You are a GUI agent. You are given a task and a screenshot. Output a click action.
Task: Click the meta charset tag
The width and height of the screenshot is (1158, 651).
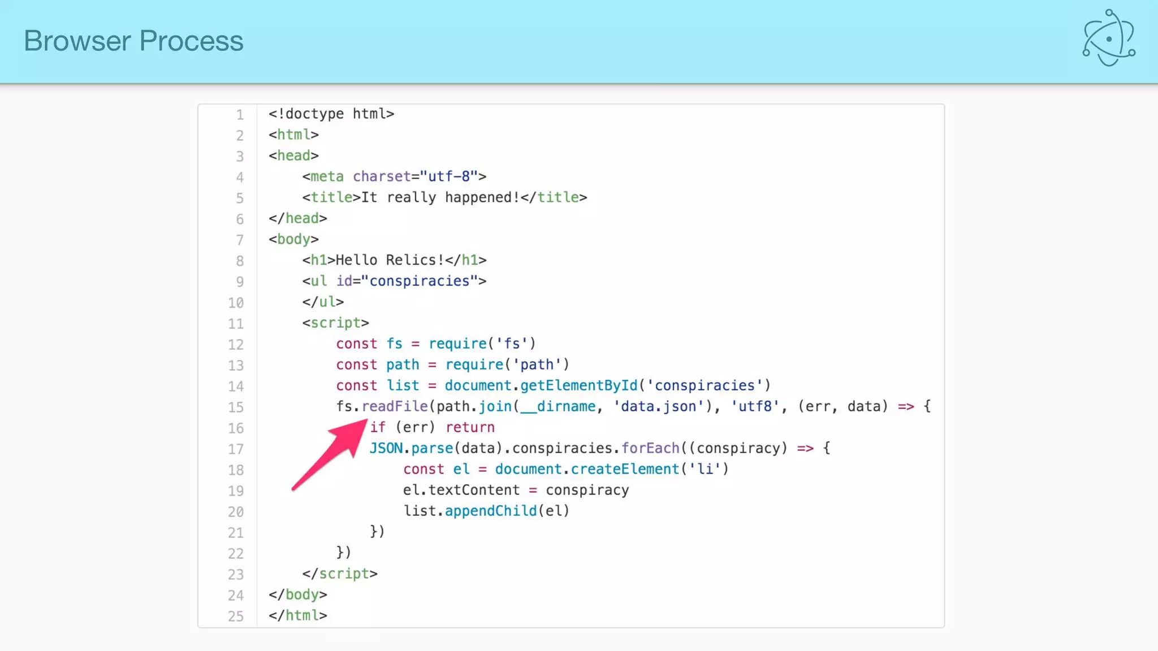pos(394,176)
